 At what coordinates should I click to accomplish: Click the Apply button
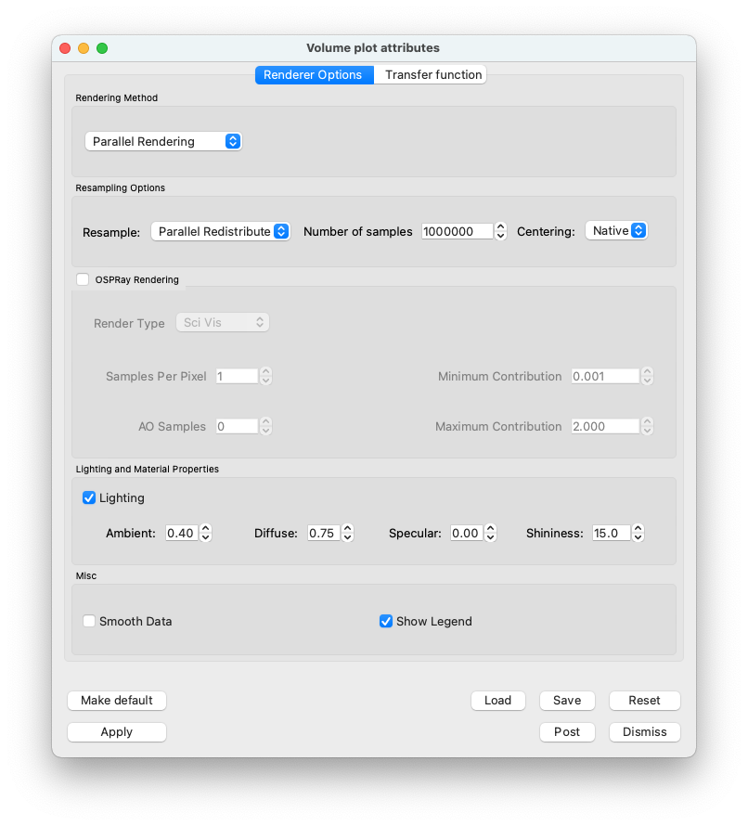point(117,731)
